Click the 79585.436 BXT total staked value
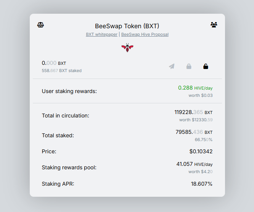254x212 pixels. coord(194,132)
